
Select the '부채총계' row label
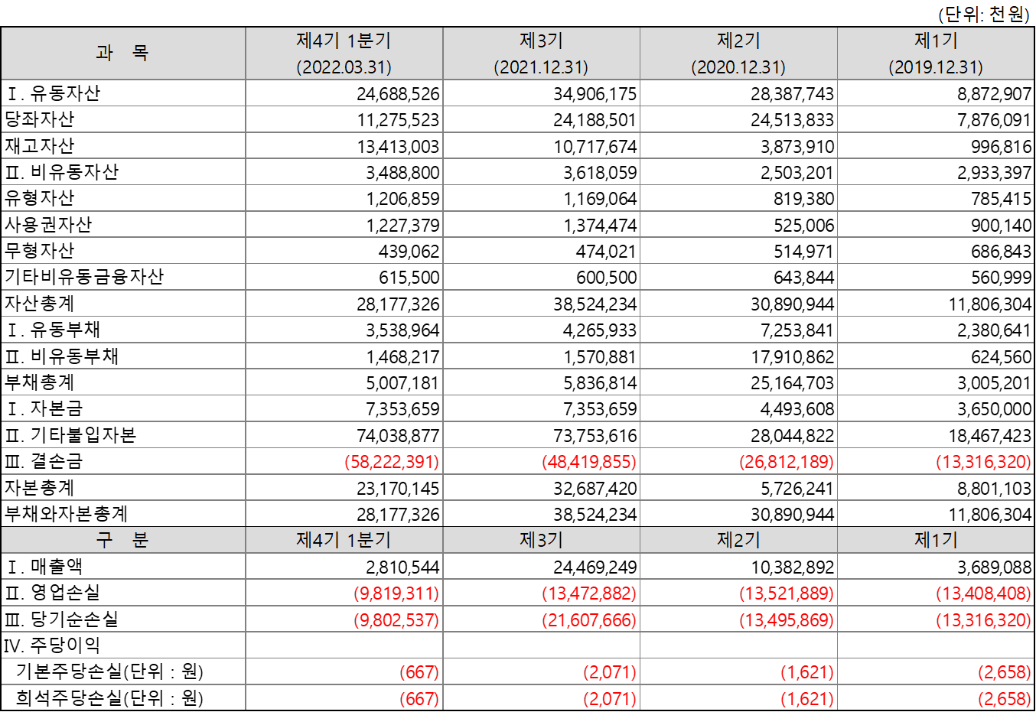[39, 382]
